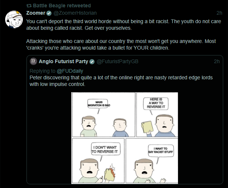Open the Zoomer display name
This screenshot has width=228, height=188.
coord(36,13)
